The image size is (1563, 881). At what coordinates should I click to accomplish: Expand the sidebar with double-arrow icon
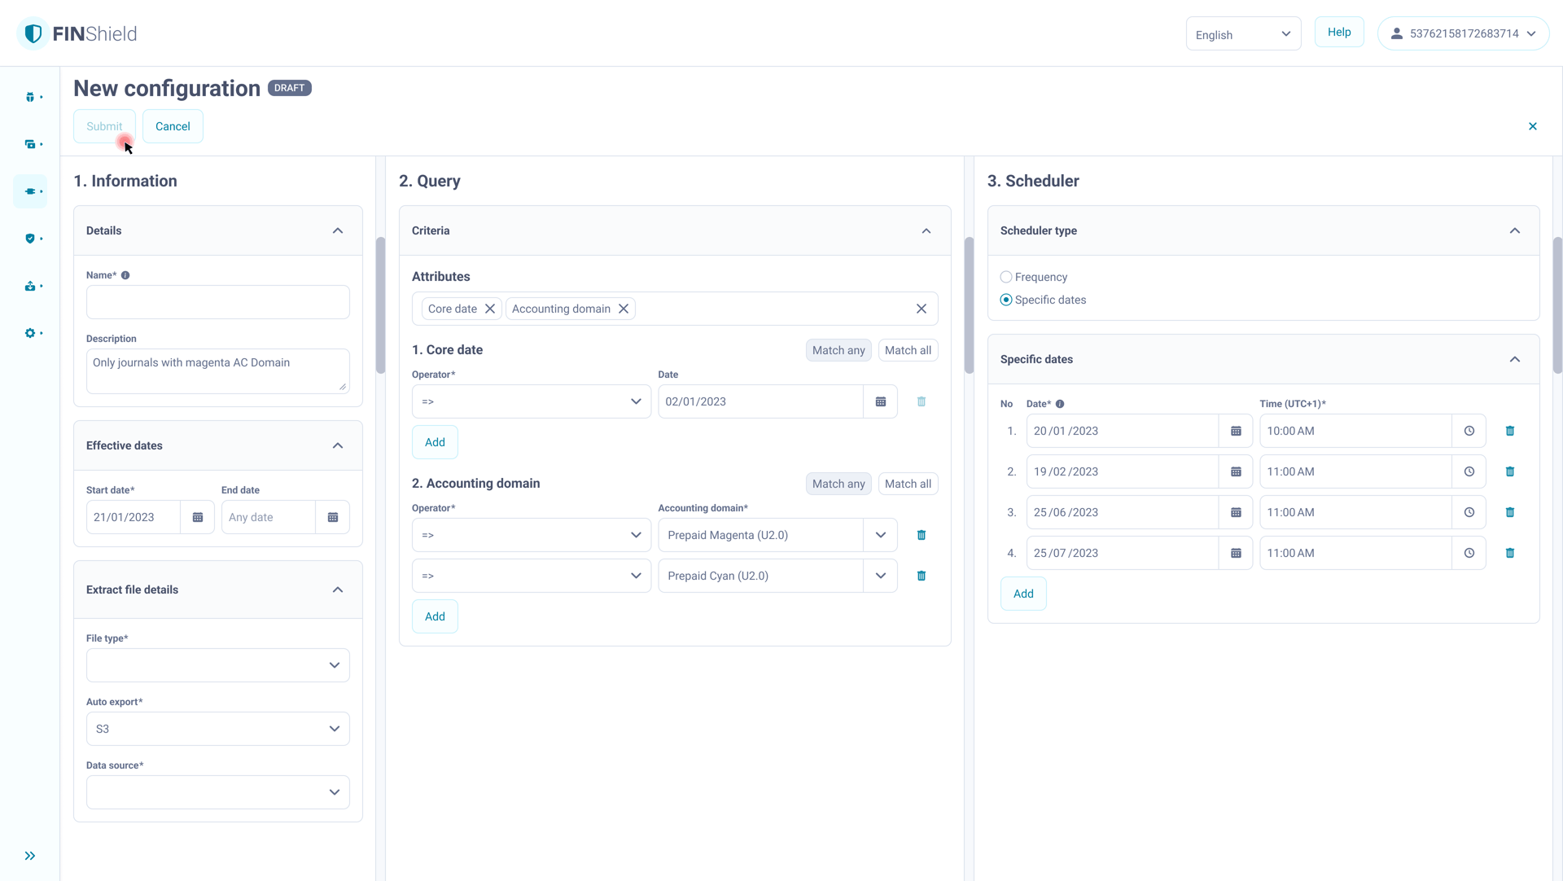(30, 856)
